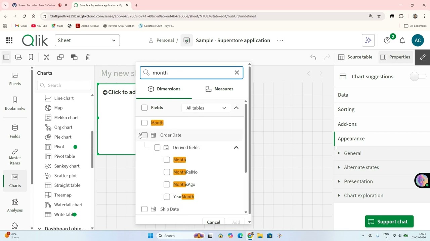
Task: Open the Qlik navigation grid menu
Action: tap(9, 41)
